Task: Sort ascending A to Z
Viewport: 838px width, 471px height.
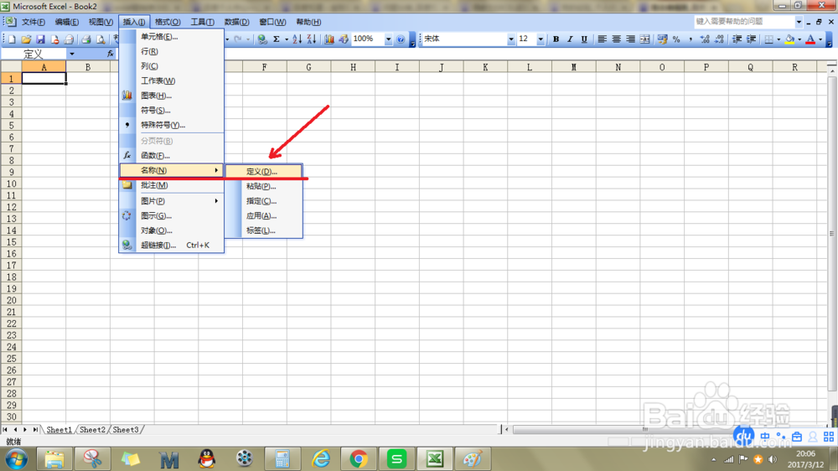Action: pyautogui.click(x=297, y=39)
